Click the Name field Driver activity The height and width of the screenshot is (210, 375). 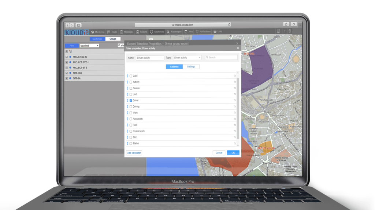pos(150,58)
